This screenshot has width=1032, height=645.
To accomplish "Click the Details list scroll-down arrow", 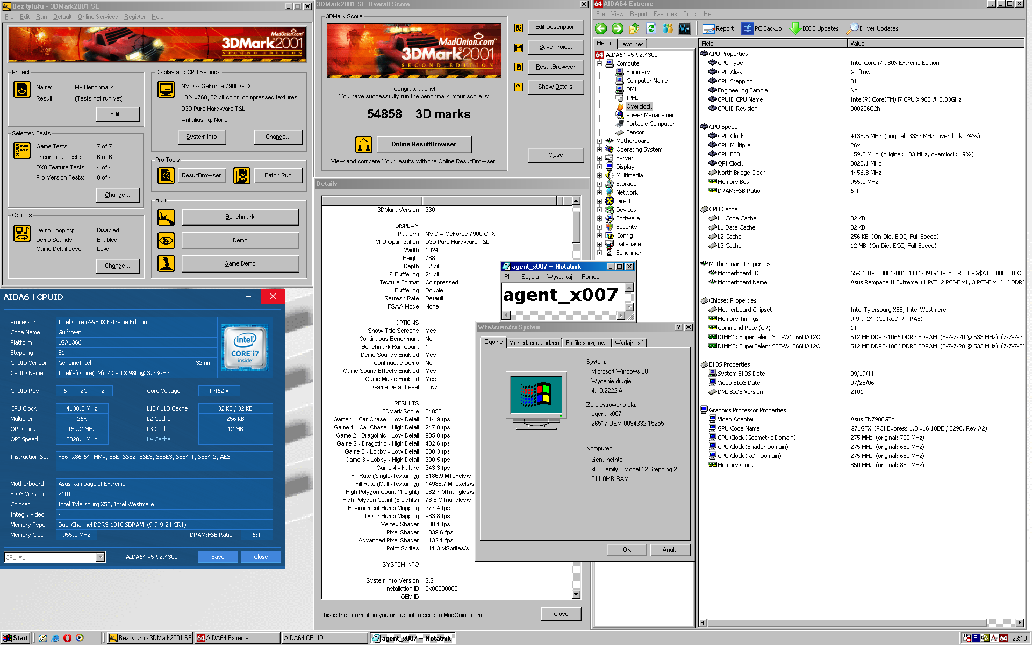I will 576,594.
